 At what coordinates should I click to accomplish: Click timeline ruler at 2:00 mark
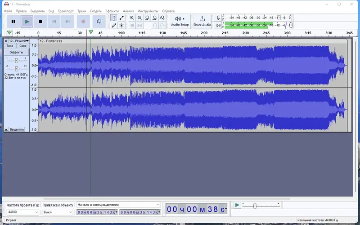(x=204, y=33)
